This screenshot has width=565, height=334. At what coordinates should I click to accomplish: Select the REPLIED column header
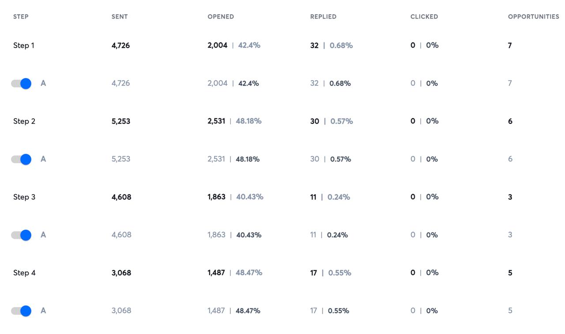click(x=323, y=17)
